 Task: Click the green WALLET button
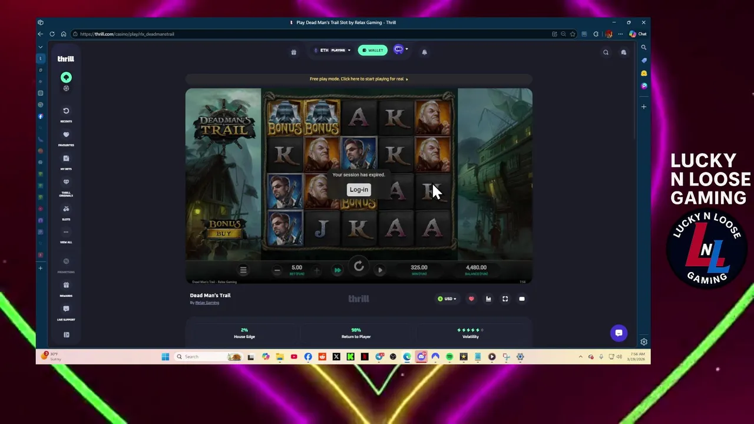pyautogui.click(x=373, y=50)
